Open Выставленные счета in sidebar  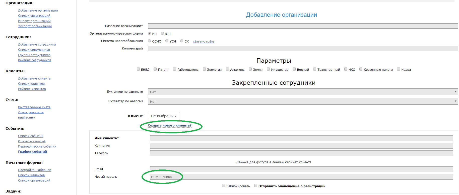(34, 107)
